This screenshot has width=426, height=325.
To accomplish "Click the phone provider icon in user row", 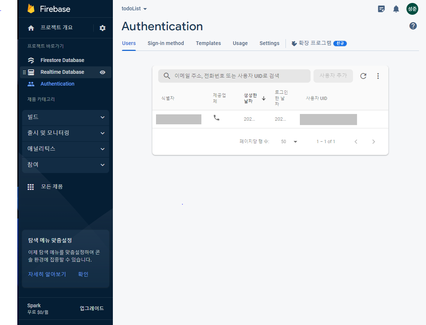I will 216,118.
